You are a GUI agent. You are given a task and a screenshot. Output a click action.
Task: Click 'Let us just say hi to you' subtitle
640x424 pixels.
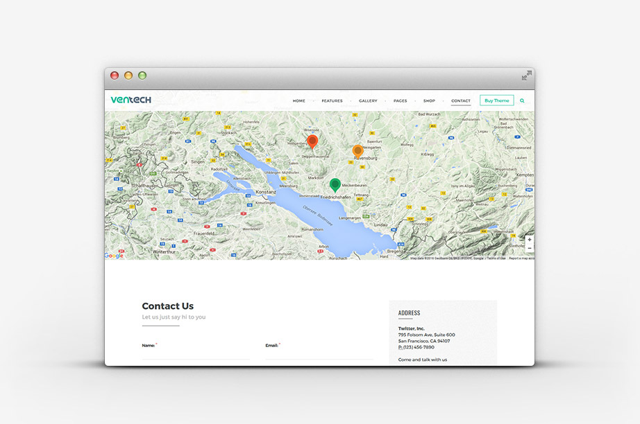[x=174, y=317]
